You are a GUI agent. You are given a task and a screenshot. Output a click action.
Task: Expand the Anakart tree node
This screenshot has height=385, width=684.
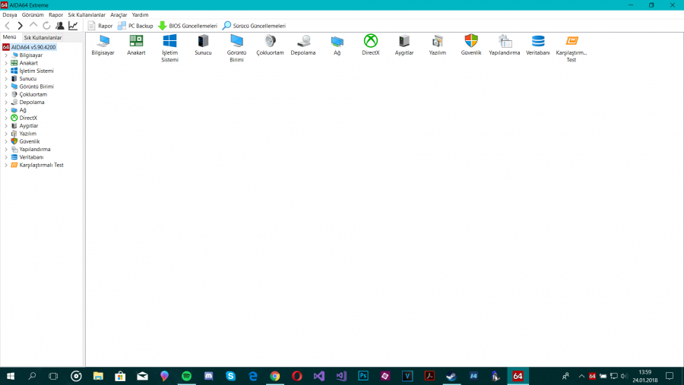[6, 63]
